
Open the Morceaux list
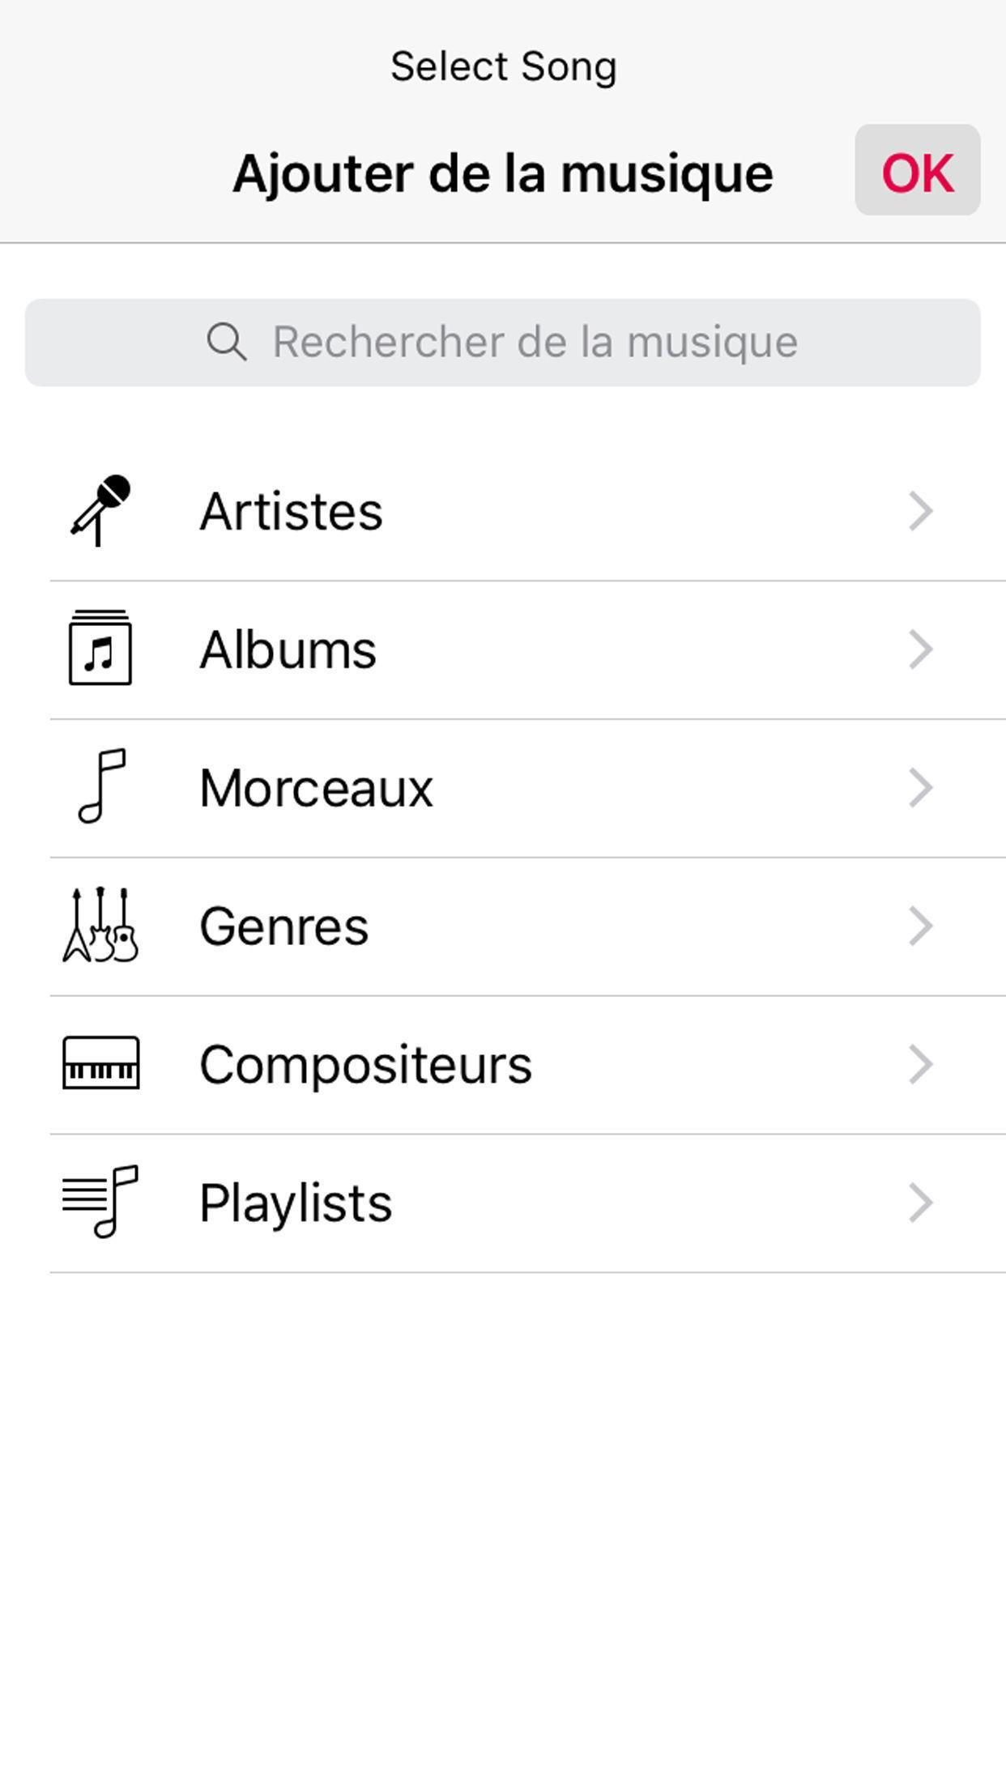point(528,788)
